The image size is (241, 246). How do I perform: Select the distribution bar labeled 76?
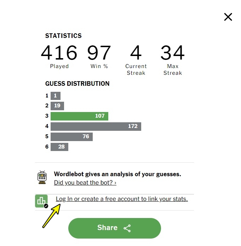tap(71, 136)
